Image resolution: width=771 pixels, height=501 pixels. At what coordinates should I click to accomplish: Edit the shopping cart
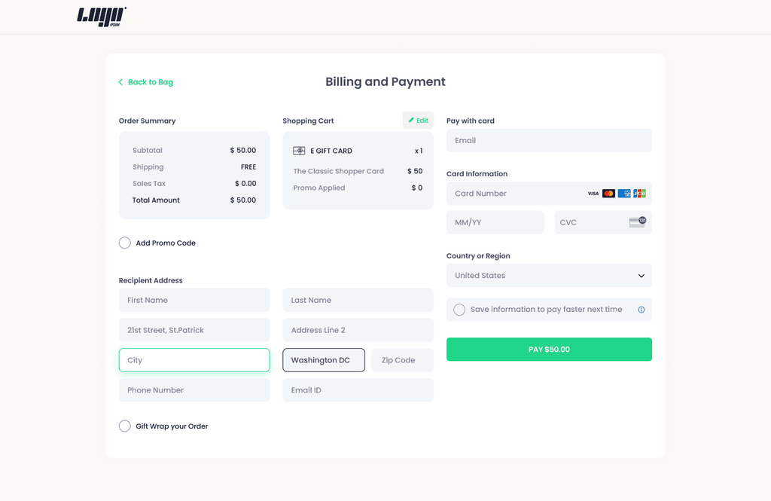[x=418, y=121]
